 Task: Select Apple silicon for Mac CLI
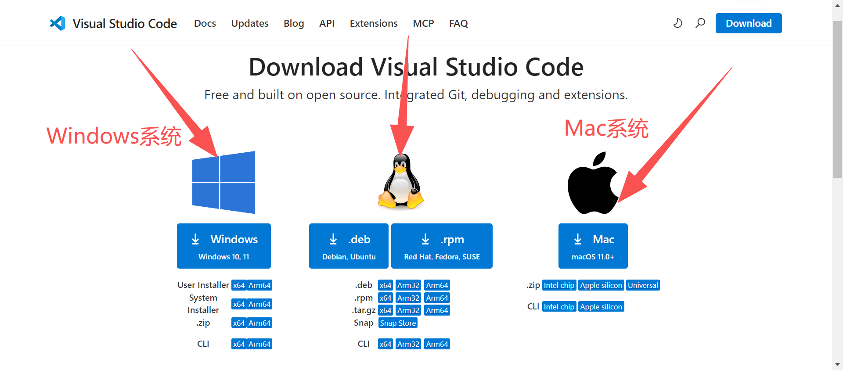[601, 307]
